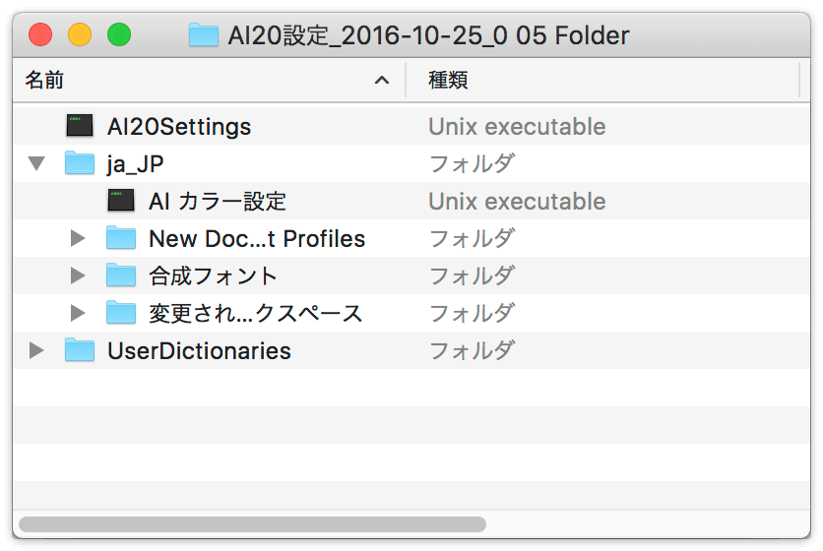
Task: Expand the 合成フォント folder triangle
Action: click(x=78, y=275)
